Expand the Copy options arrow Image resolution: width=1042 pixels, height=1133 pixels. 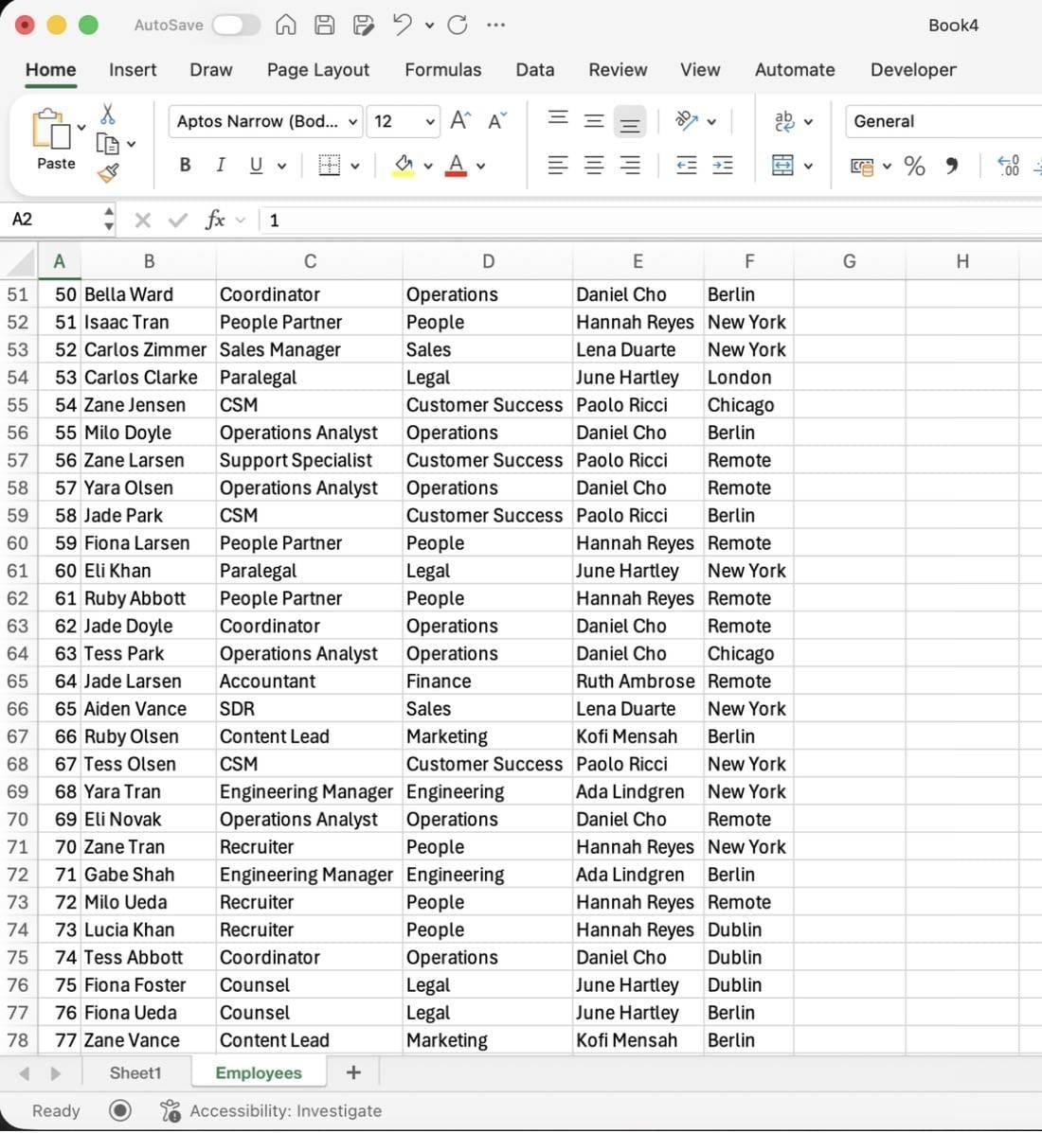131,145
